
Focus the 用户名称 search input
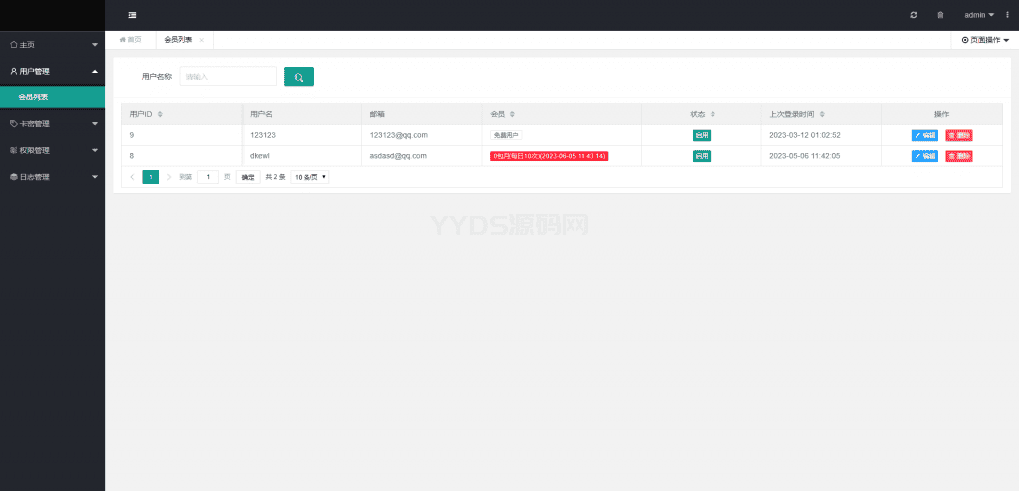coord(228,77)
